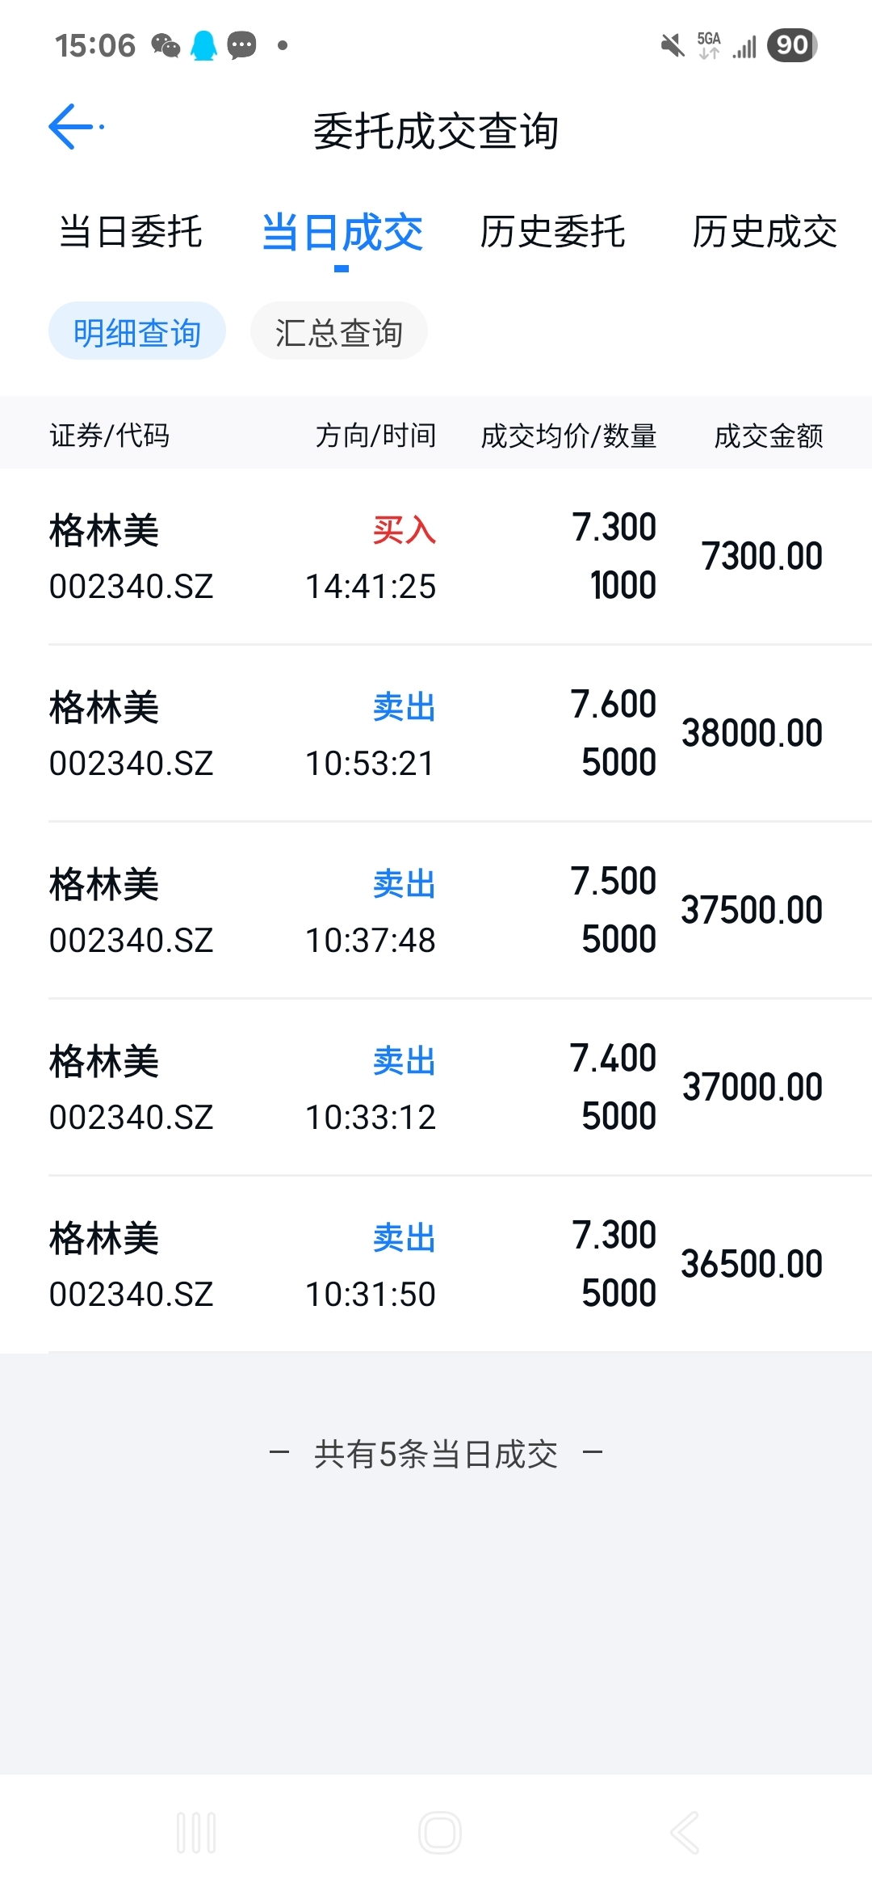Open the 卖出 trade at 10:33:12

(x=436, y=1088)
